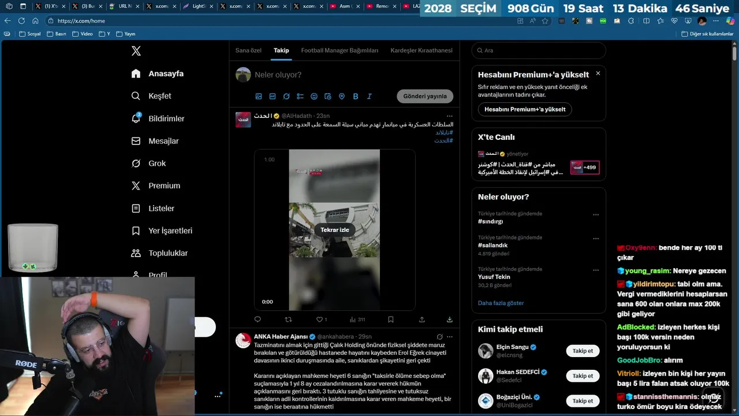Share the AlHadath post

422,320
